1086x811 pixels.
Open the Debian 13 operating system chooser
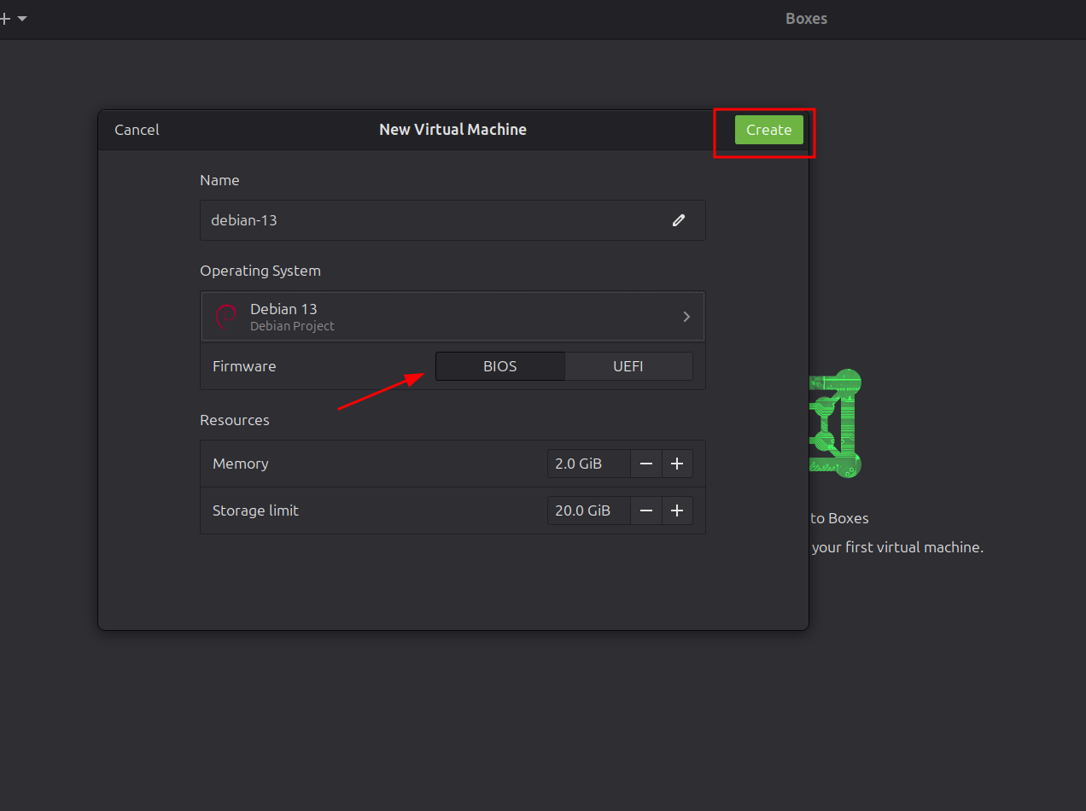point(452,317)
